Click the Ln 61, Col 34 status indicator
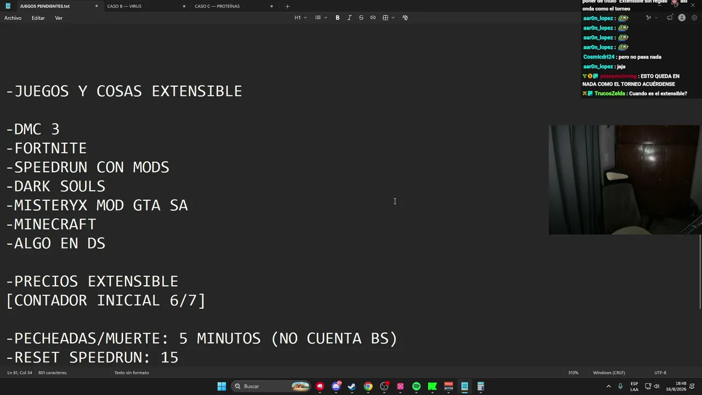The height and width of the screenshot is (395, 702). pos(20,373)
